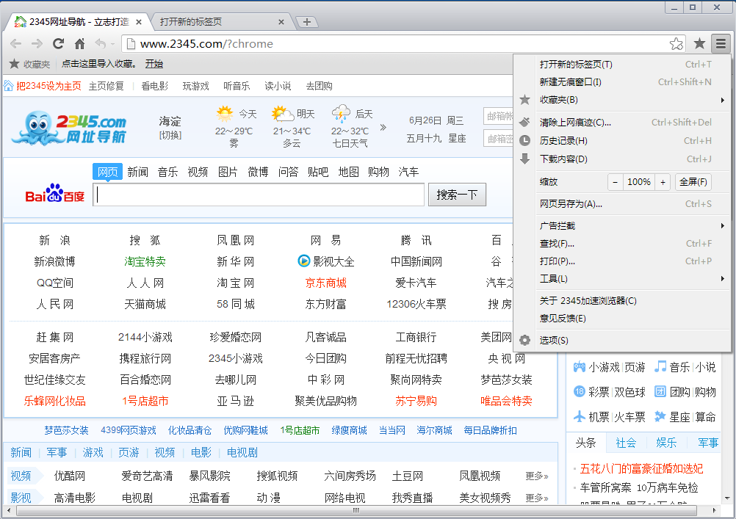
Task: Click the star icon beside 星座
Action: coord(660,416)
